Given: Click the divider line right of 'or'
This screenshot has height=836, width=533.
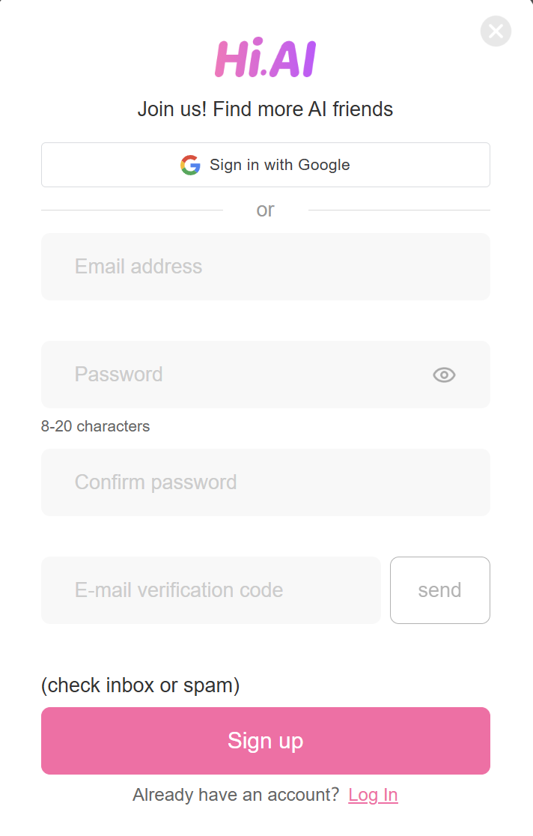Looking at the screenshot, I should (399, 210).
